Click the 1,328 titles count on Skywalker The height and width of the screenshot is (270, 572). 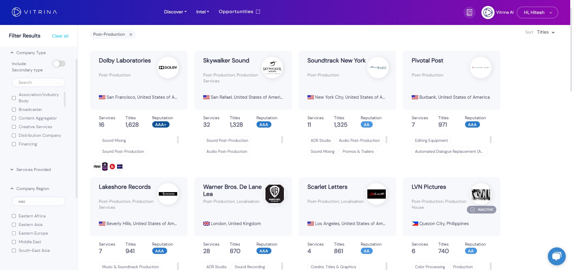click(x=236, y=125)
